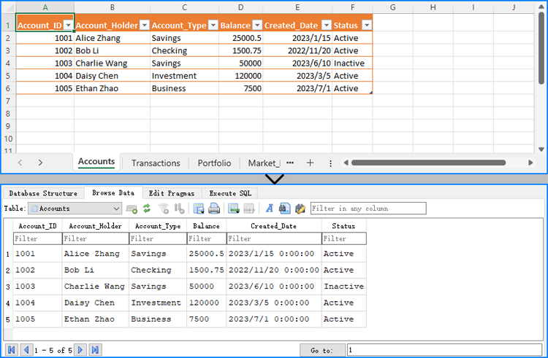Screen dimensions: 548x358
Task: Click 2022/11/20 0:00:00 in database table
Action: coord(274,270)
